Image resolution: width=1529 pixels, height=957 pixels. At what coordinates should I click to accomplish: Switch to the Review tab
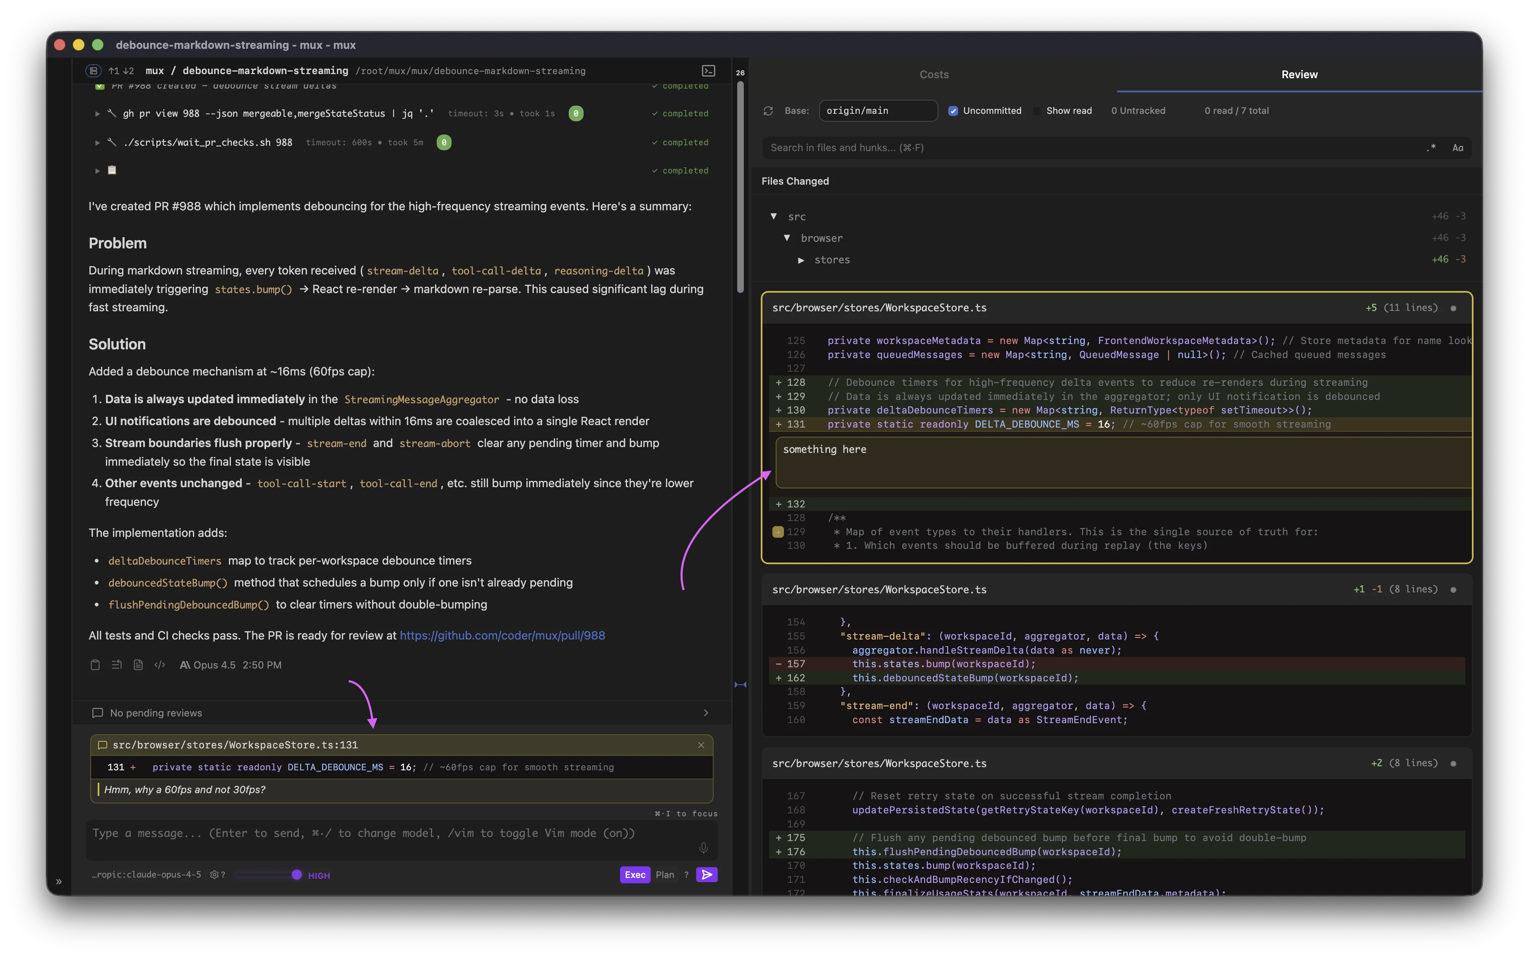click(x=1298, y=74)
